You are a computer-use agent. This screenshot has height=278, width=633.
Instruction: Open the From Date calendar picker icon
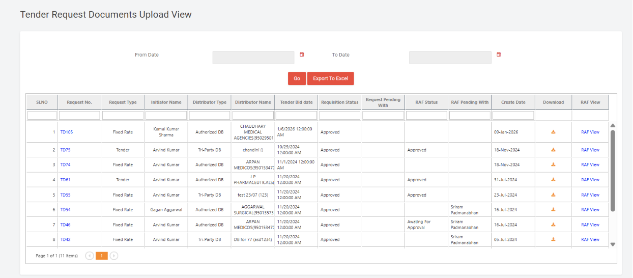[302, 54]
